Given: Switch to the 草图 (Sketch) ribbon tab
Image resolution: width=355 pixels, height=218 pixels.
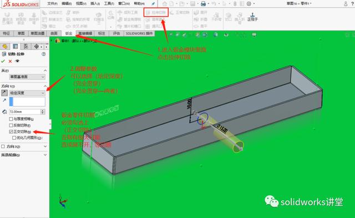Looking at the screenshot, I should point(21,33).
